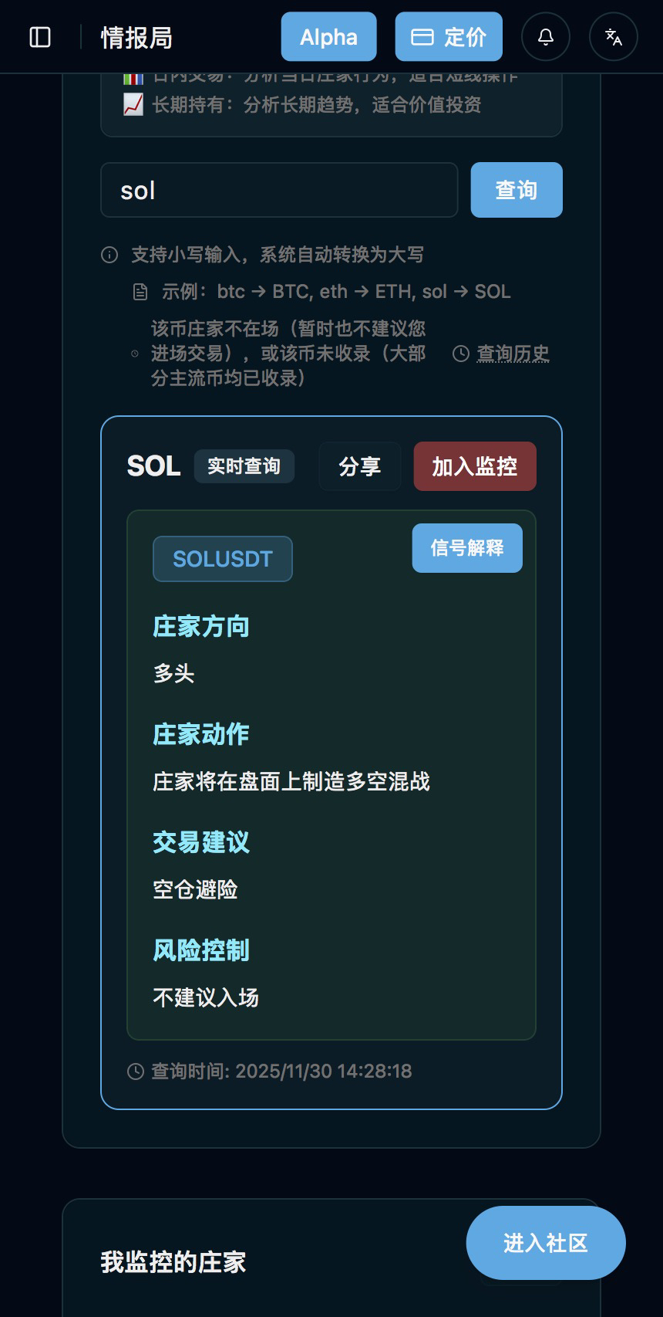The image size is (663, 1317).
Task: Click 加入监控 to monitor SOL
Action: coord(474,466)
